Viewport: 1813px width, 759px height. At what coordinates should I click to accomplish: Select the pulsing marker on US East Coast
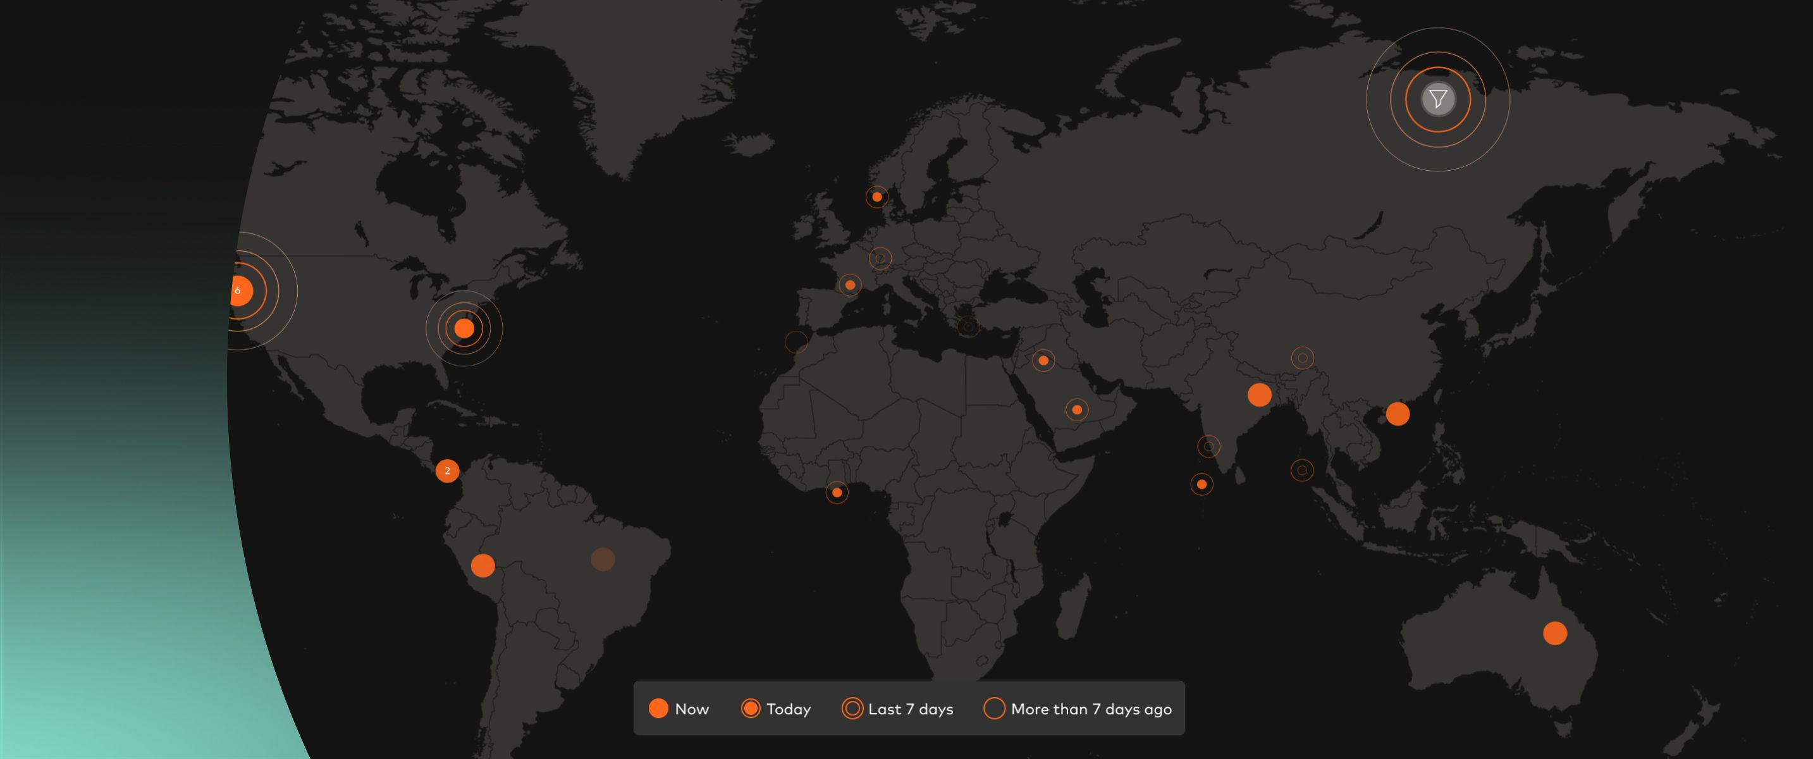click(464, 328)
